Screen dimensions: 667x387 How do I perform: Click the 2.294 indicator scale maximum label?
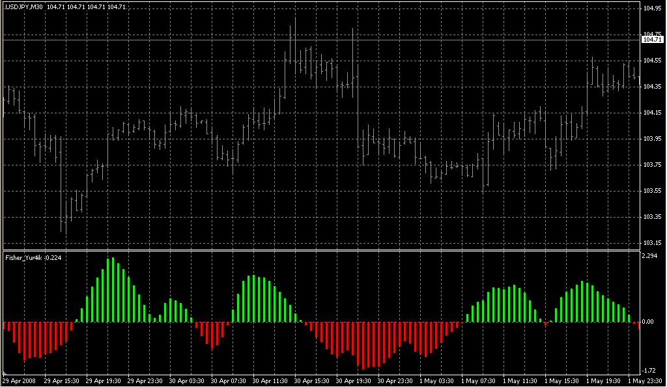(650, 256)
